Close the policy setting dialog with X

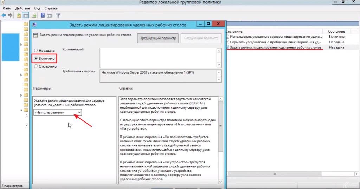tap(218, 24)
